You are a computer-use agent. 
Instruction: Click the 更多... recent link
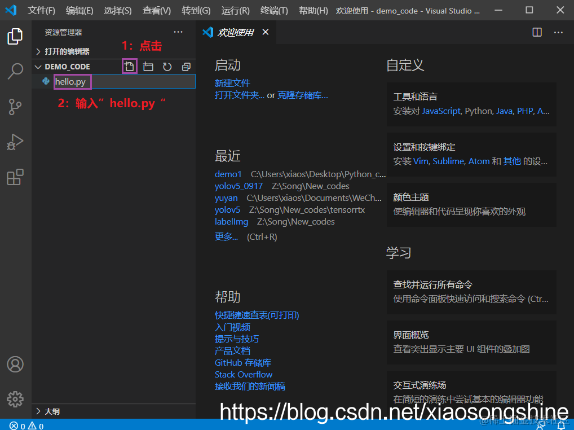coord(226,236)
